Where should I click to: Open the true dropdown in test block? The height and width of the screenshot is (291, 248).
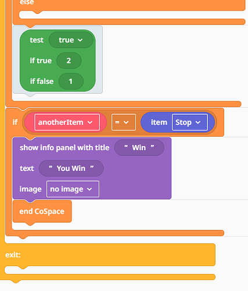pyautogui.click(x=71, y=40)
